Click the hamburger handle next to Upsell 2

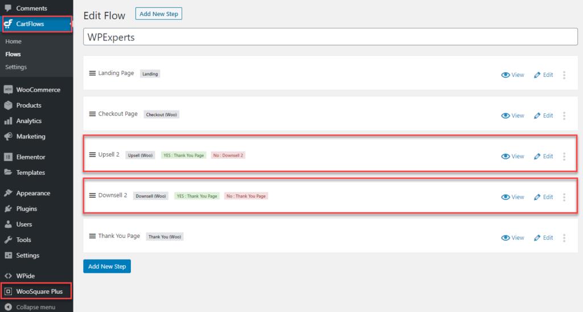92,155
